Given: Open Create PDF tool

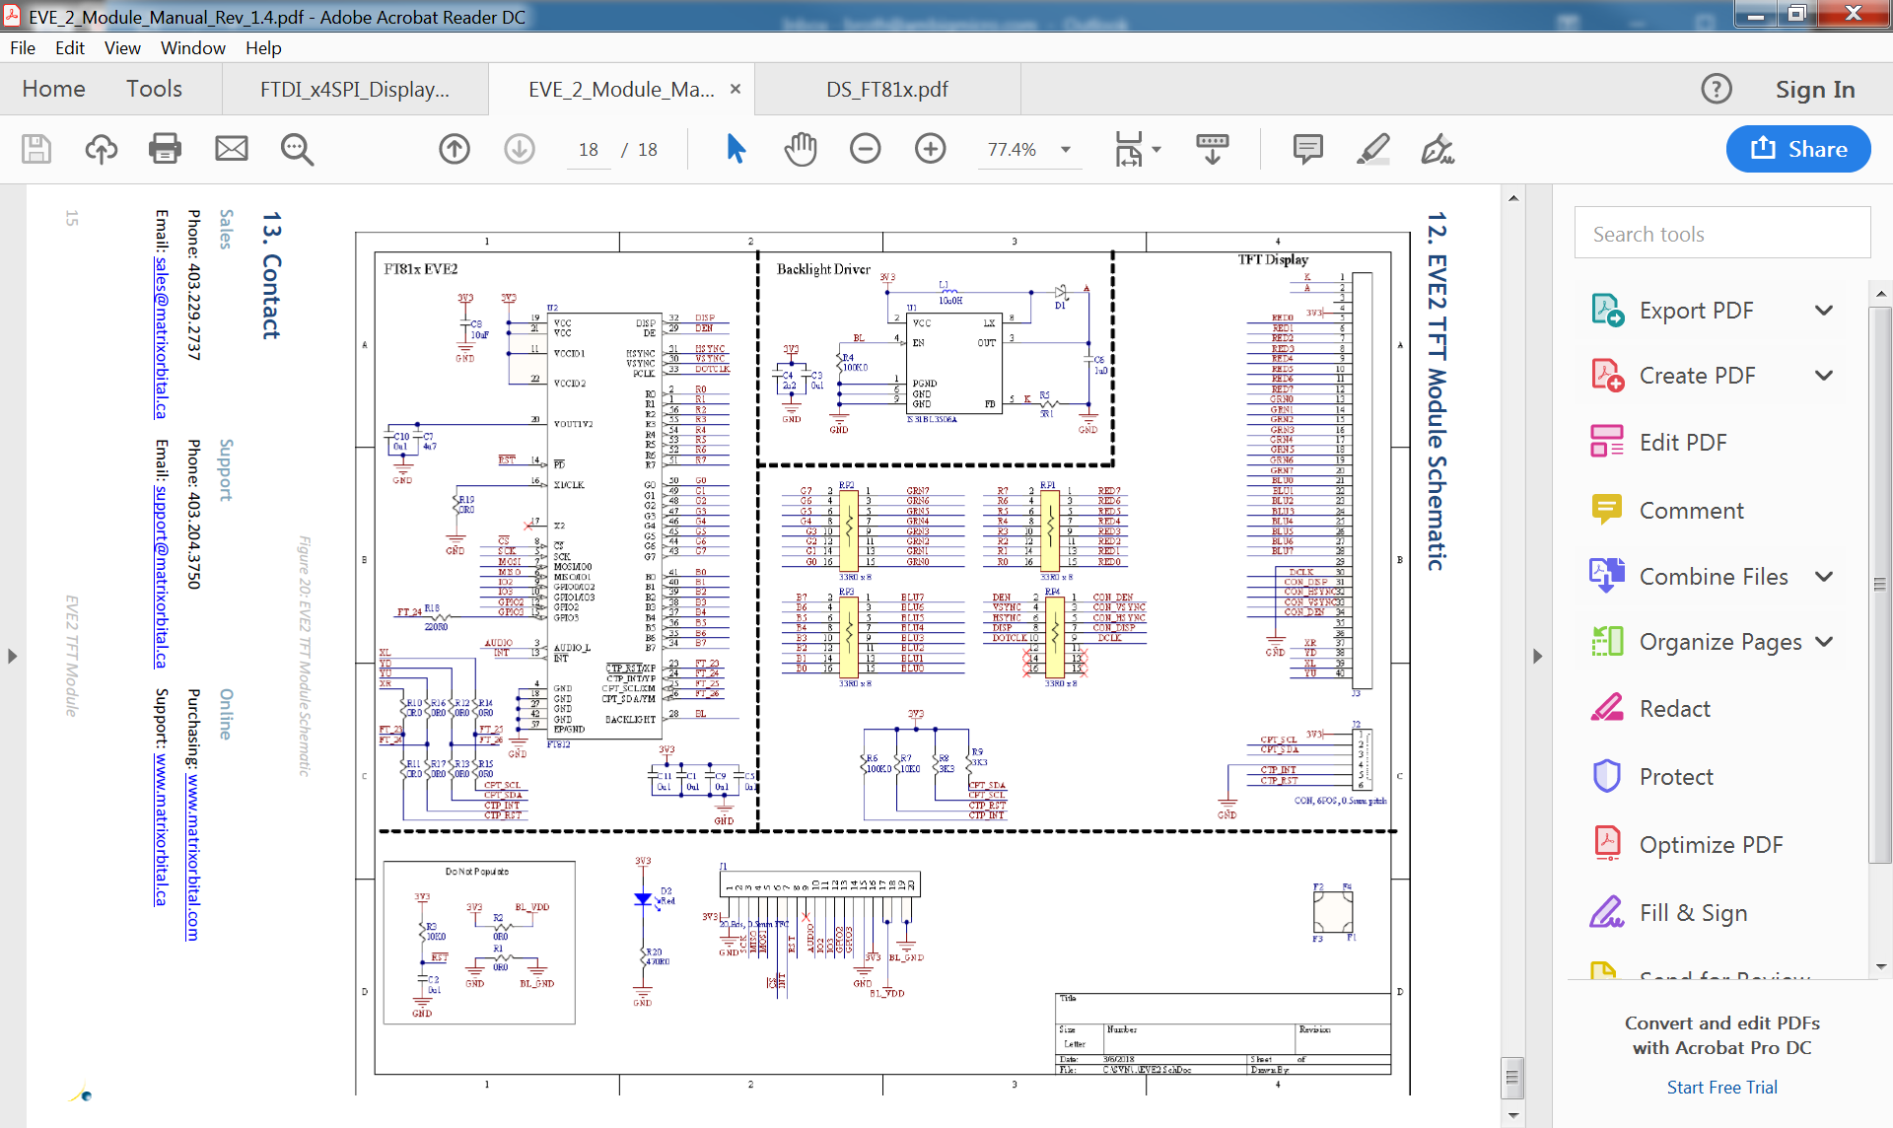Looking at the screenshot, I should [x=1697, y=376].
